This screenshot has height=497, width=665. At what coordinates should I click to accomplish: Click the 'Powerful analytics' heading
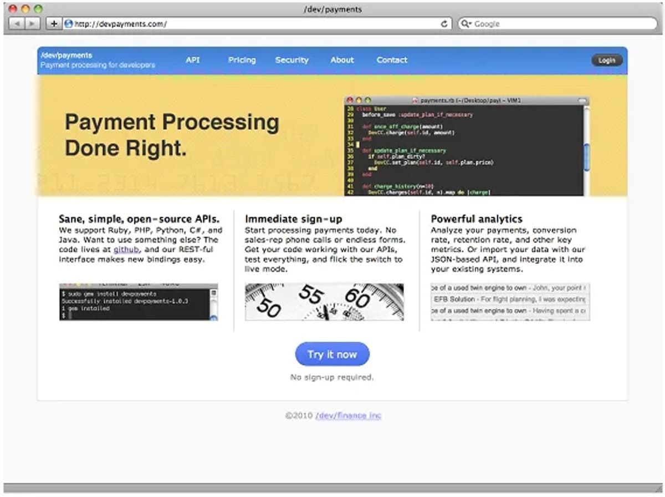(x=477, y=219)
